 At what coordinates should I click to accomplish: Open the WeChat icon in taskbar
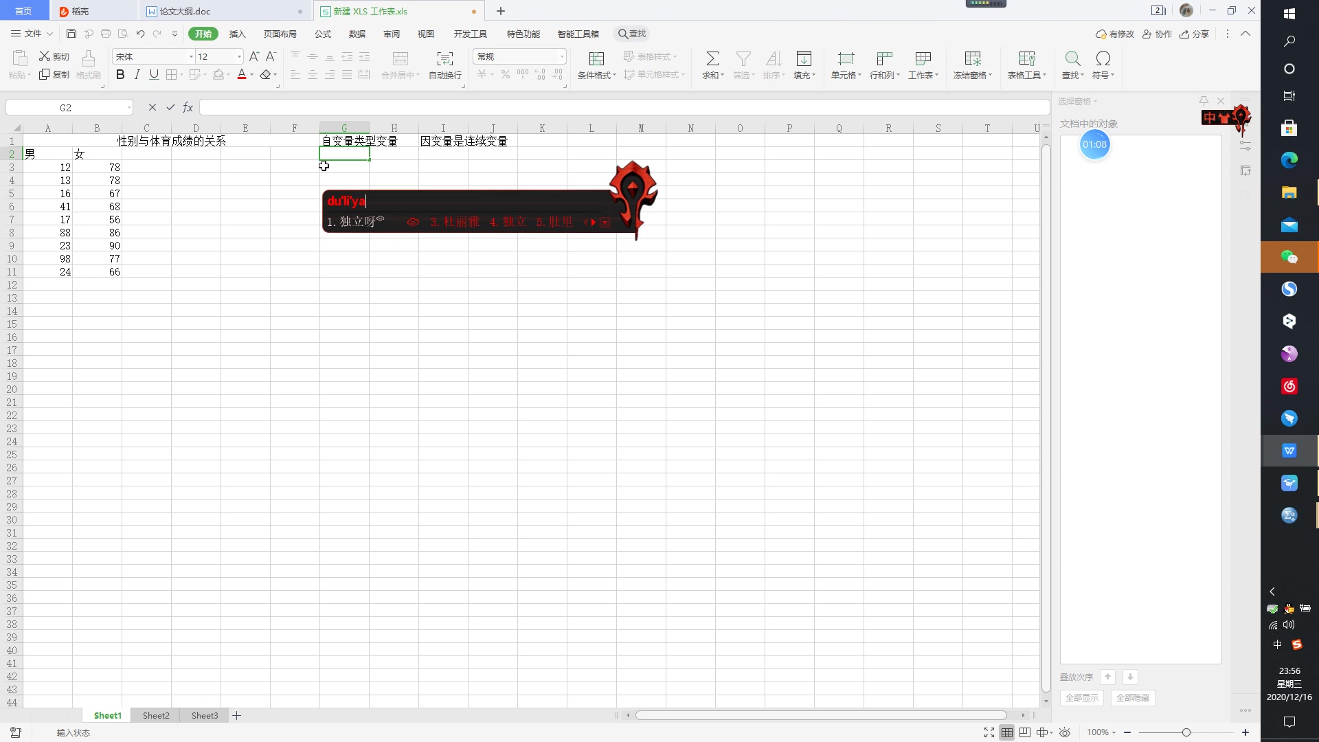click(x=1289, y=257)
